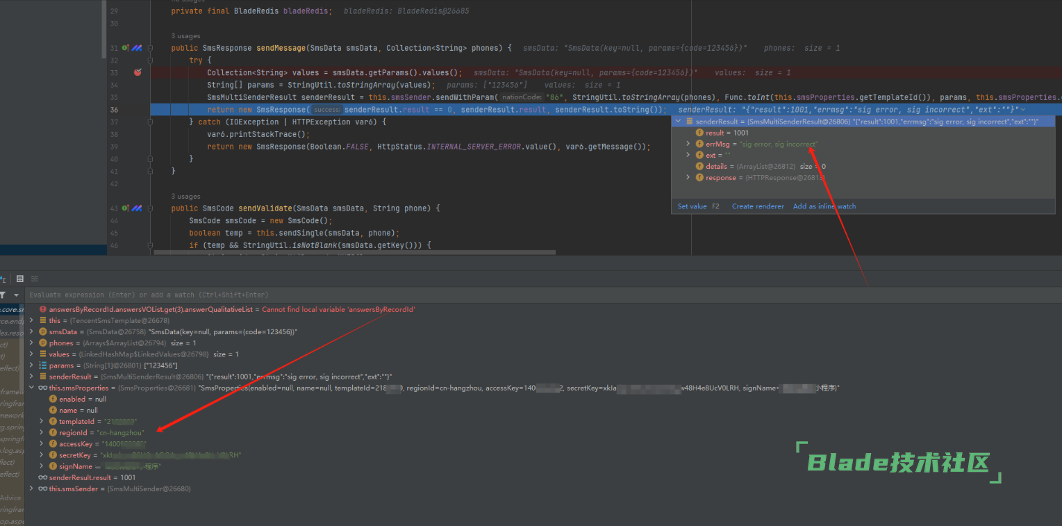Screen dimensions: 1062x526
Task: Expand the templateId field node
Action: click(x=42, y=421)
